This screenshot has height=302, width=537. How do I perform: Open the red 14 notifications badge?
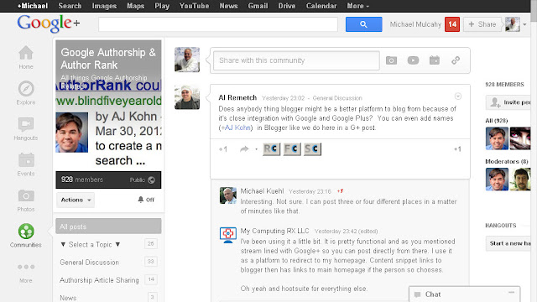452,24
